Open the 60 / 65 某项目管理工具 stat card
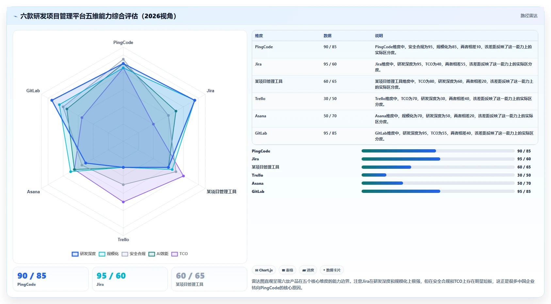551x304 pixels. click(209, 279)
